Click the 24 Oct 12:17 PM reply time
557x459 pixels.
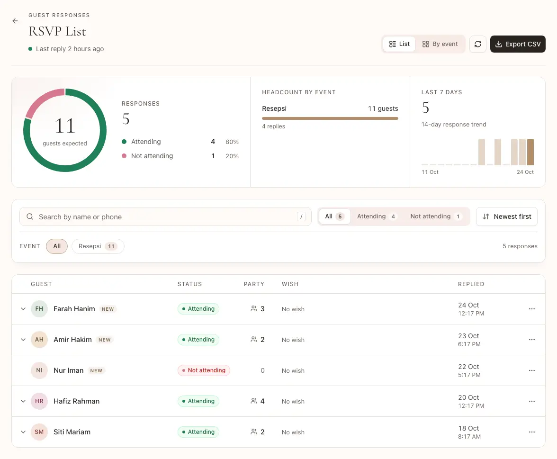[x=471, y=309]
